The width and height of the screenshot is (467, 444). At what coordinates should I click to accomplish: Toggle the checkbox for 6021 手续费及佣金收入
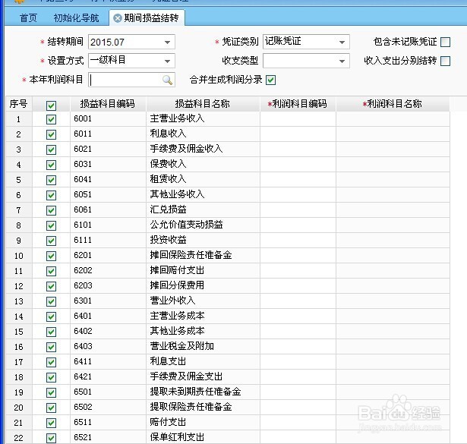tap(51, 150)
